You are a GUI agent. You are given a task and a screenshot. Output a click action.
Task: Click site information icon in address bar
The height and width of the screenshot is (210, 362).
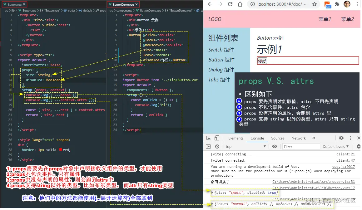coord(253,4)
